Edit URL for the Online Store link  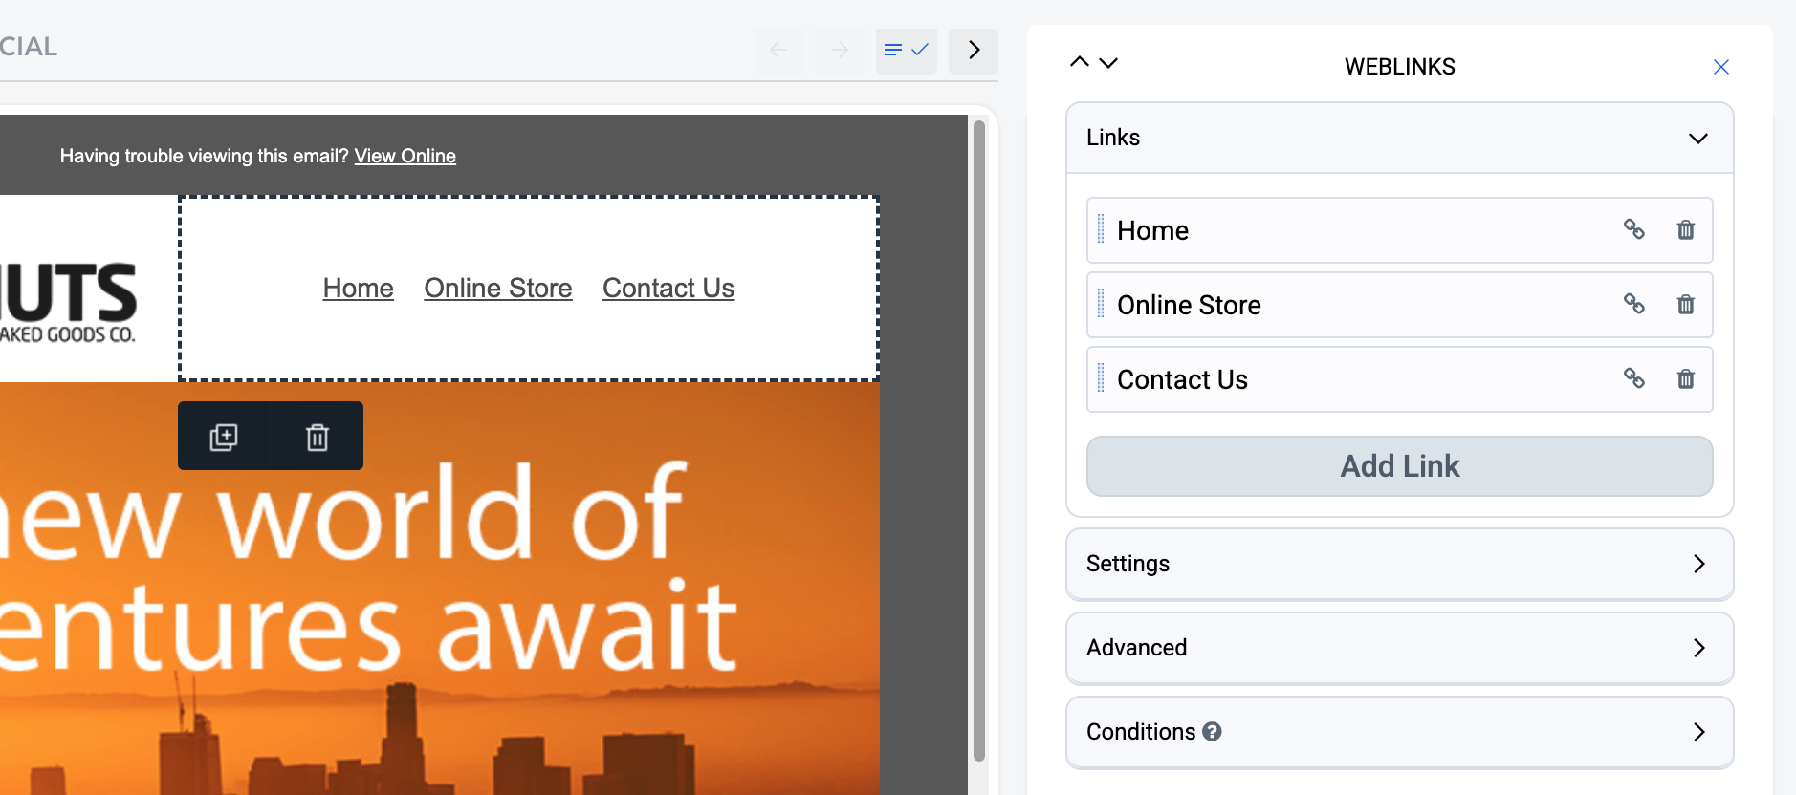tap(1634, 304)
